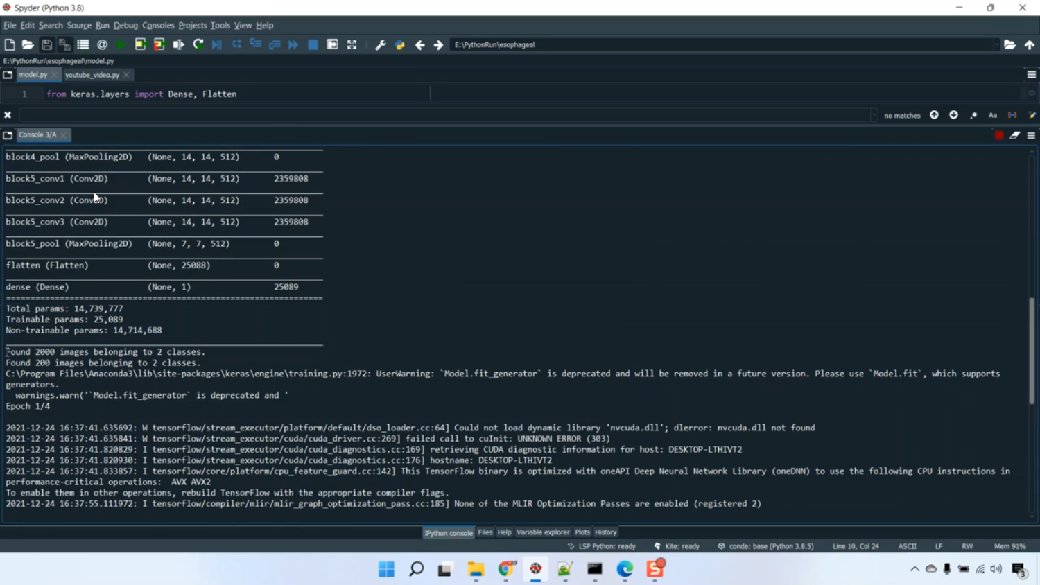1040x585 pixels.
Task: Switch to the youtube_video.py tab
Action: coord(92,75)
